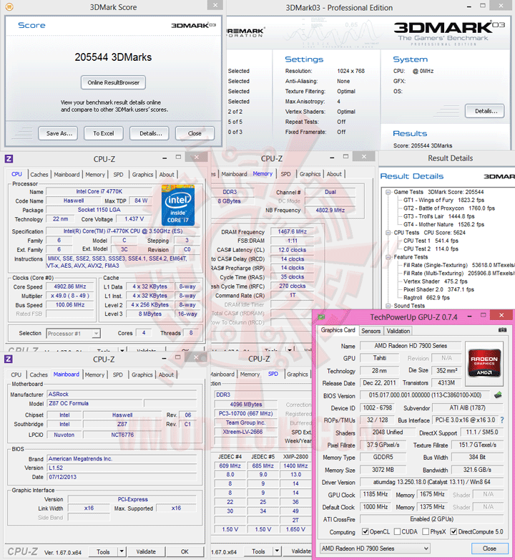Click the GPU-Z BIOS save chip icon
Screen dimensions: 515x560
point(498,395)
